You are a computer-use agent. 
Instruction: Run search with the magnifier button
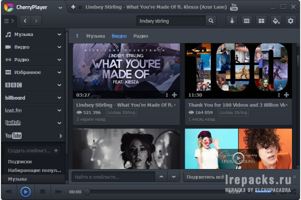point(211,20)
